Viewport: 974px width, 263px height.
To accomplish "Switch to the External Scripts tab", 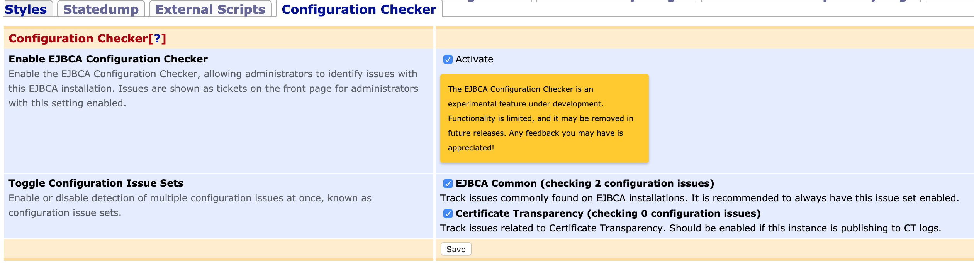I will pyautogui.click(x=209, y=10).
